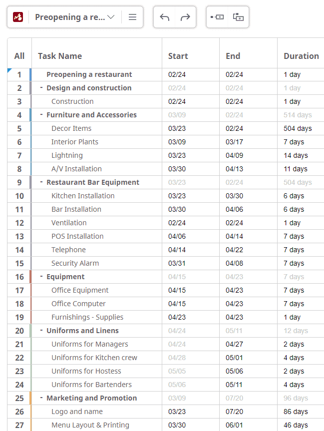Click the 504 days duration for Decor Items

298,128
